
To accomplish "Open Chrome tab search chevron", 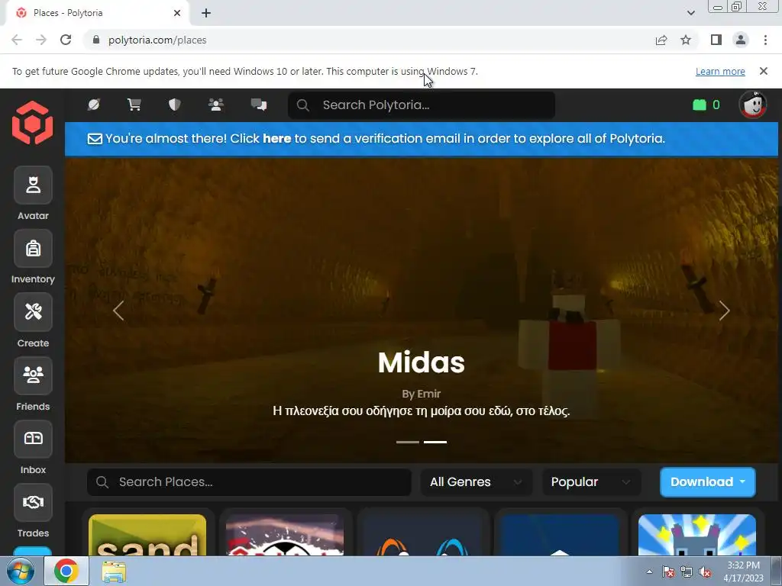I will pos(690,13).
